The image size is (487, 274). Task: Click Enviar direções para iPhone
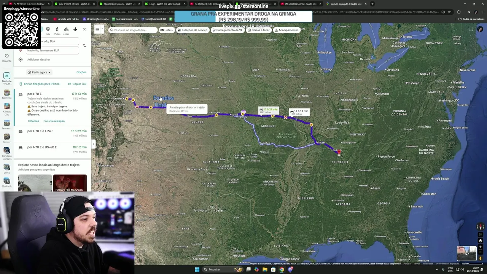tap(40, 84)
